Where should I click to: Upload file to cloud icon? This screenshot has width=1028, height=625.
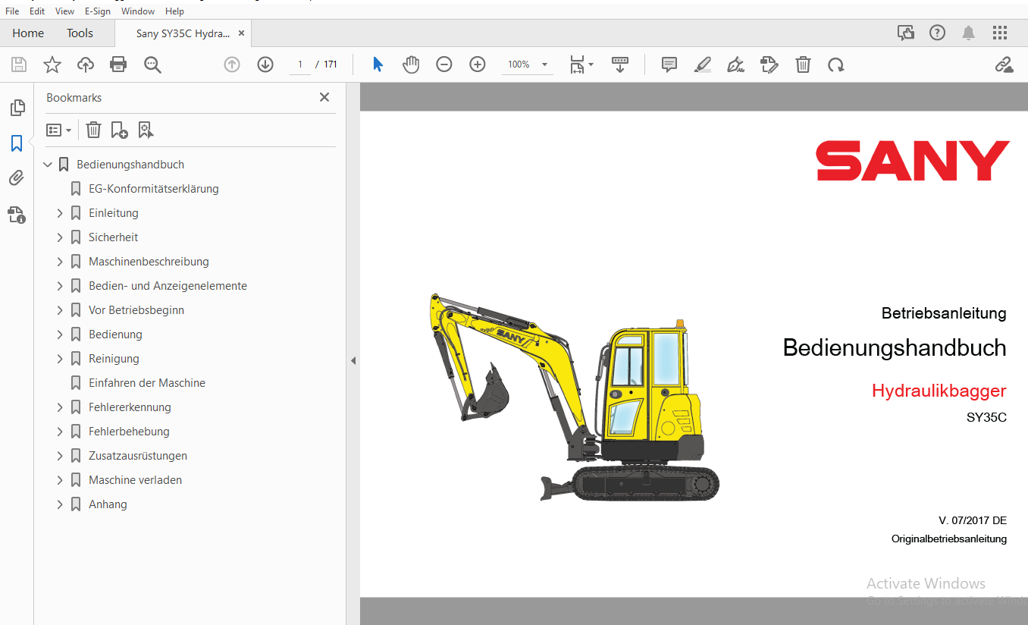[86, 65]
